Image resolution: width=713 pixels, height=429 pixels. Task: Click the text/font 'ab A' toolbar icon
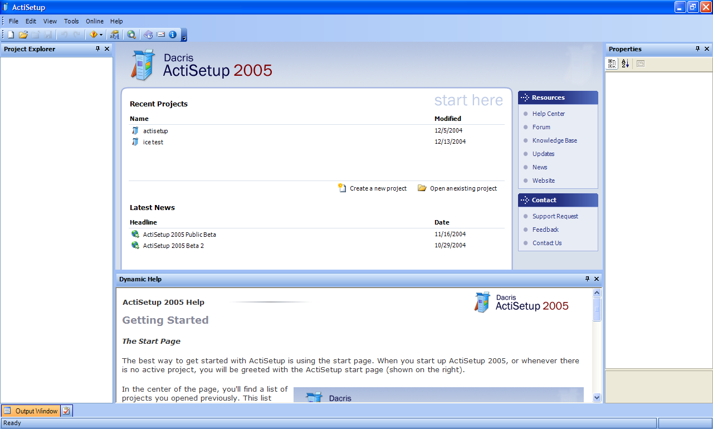point(115,35)
